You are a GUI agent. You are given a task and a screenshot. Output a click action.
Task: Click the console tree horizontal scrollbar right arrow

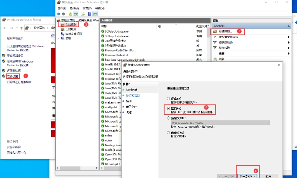tap(97, 168)
